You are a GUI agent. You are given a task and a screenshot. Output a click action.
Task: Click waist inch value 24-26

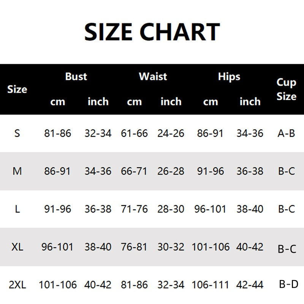171,133
